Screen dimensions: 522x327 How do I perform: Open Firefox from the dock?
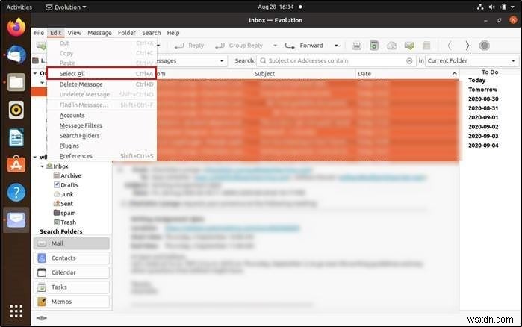[x=16, y=28]
